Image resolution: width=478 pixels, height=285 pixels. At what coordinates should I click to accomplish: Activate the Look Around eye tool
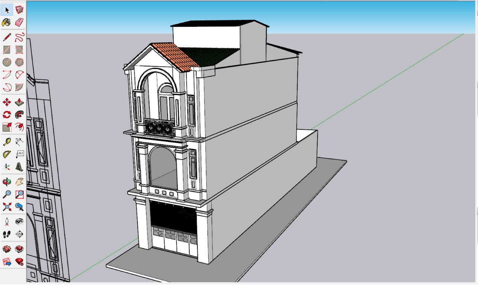click(19, 222)
